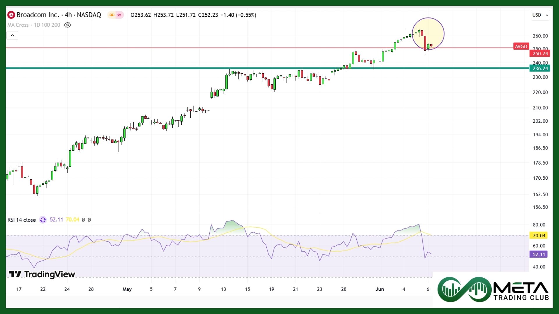Click the 236.24 green price label
559x314 pixels.
[540, 69]
